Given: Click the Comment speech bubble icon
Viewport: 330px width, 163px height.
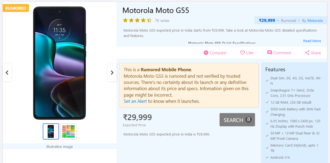Looking at the screenshot, I should click(x=270, y=53).
